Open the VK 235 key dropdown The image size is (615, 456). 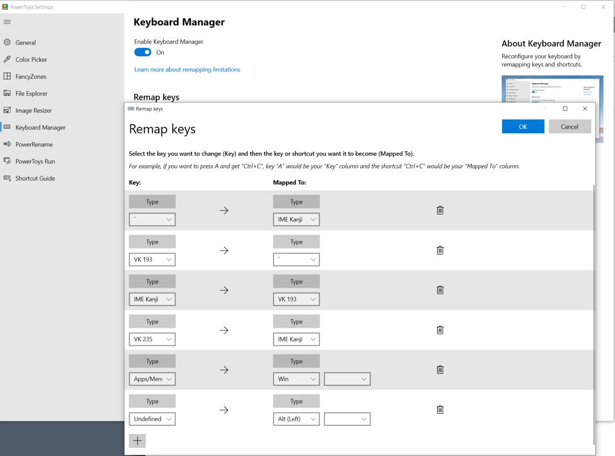[x=152, y=339]
